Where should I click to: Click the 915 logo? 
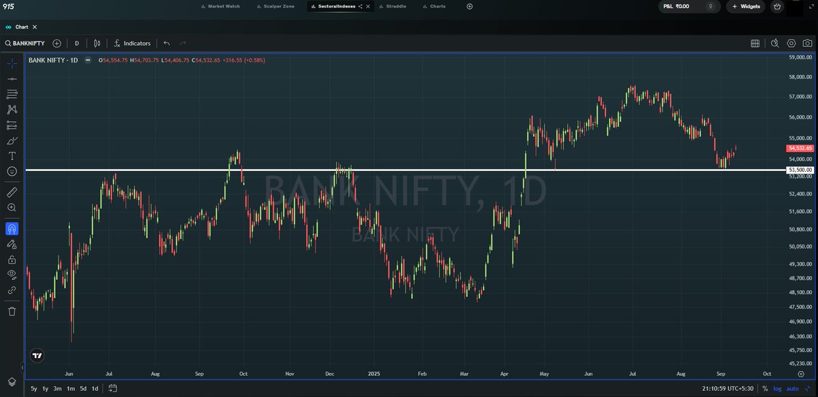click(9, 5)
